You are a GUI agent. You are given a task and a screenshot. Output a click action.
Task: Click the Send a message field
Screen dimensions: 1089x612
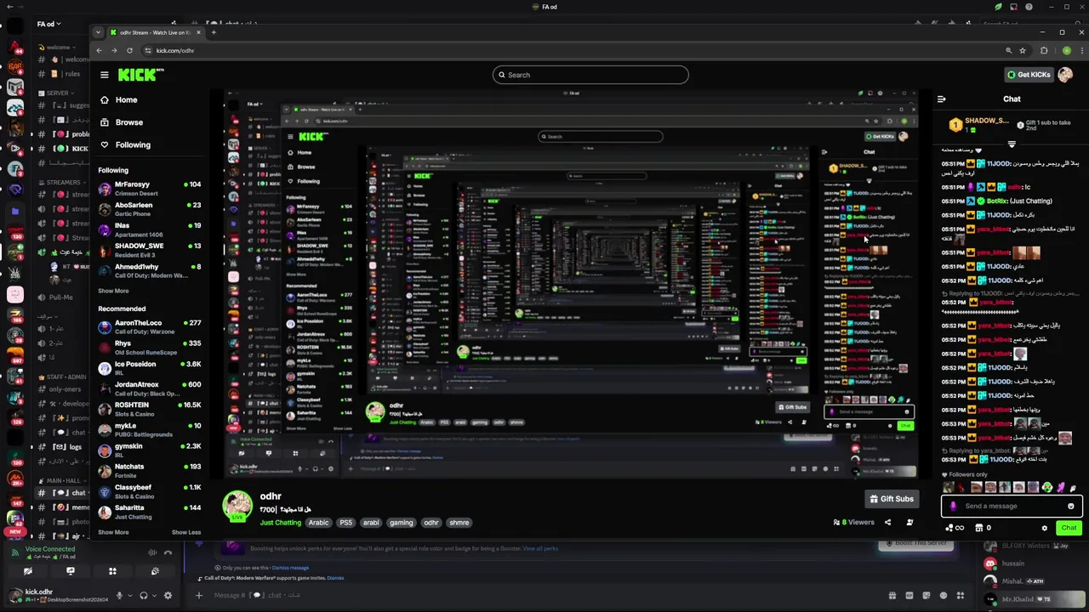[1011, 507]
